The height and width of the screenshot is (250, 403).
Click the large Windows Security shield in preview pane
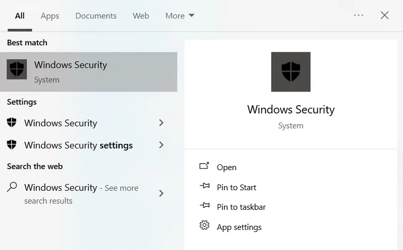[291, 72]
